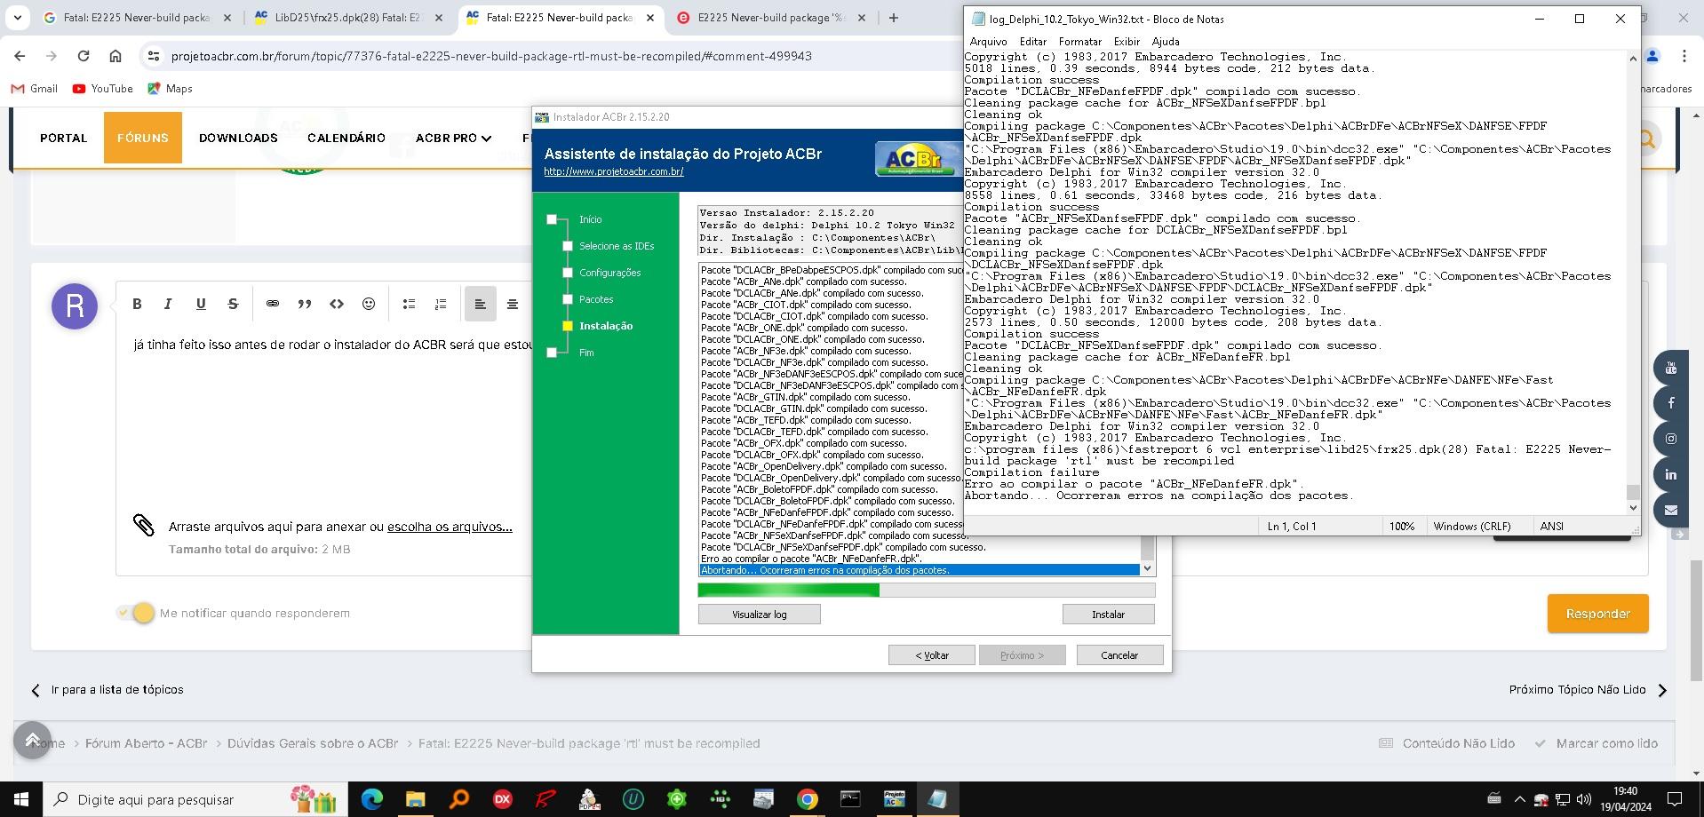Apply strikethrough in reply editor
The height and width of the screenshot is (817, 1704).
(x=233, y=304)
